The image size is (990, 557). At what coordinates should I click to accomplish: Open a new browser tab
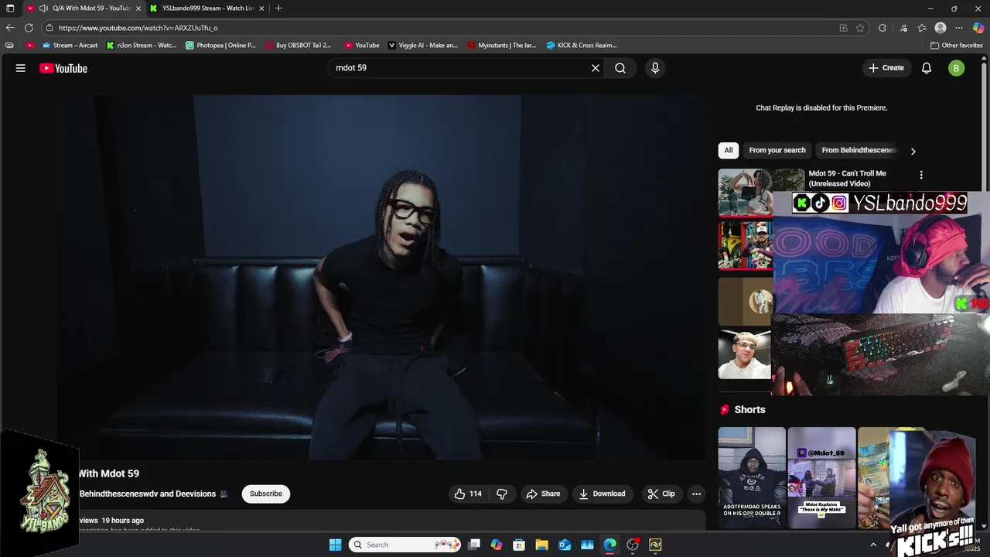(x=278, y=9)
